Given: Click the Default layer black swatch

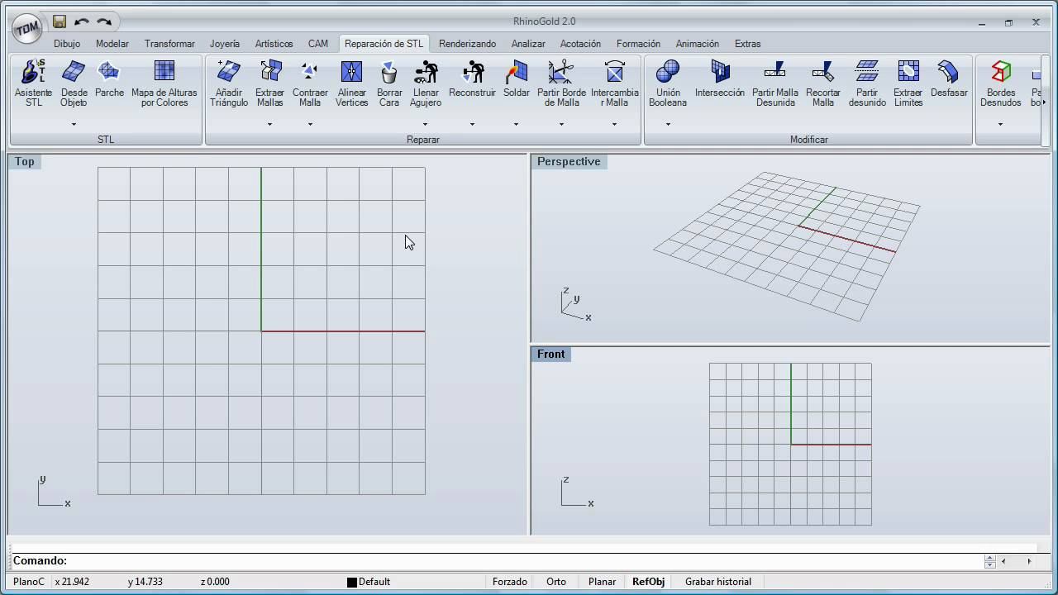Looking at the screenshot, I should pos(351,583).
